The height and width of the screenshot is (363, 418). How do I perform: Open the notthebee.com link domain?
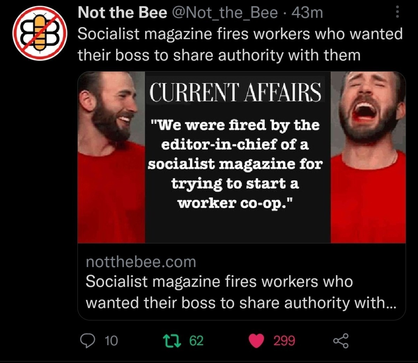tap(141, 262)
